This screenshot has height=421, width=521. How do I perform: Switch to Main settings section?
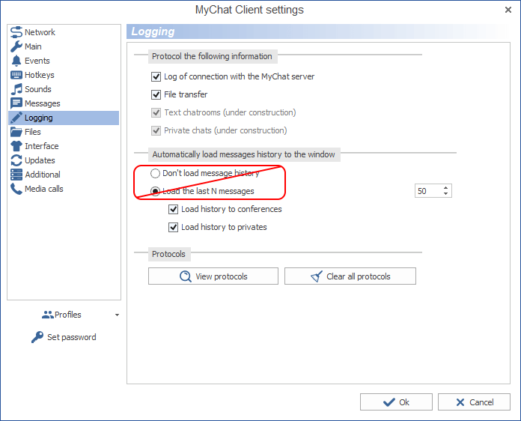64,46
